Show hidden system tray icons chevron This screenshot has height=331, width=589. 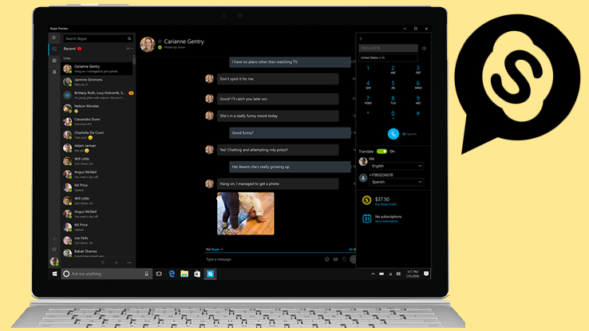(x=373, y=274)
